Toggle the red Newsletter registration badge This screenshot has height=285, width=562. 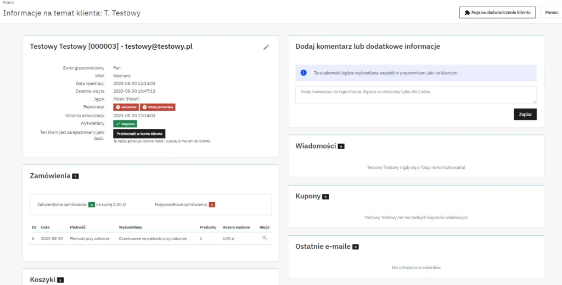126,107
